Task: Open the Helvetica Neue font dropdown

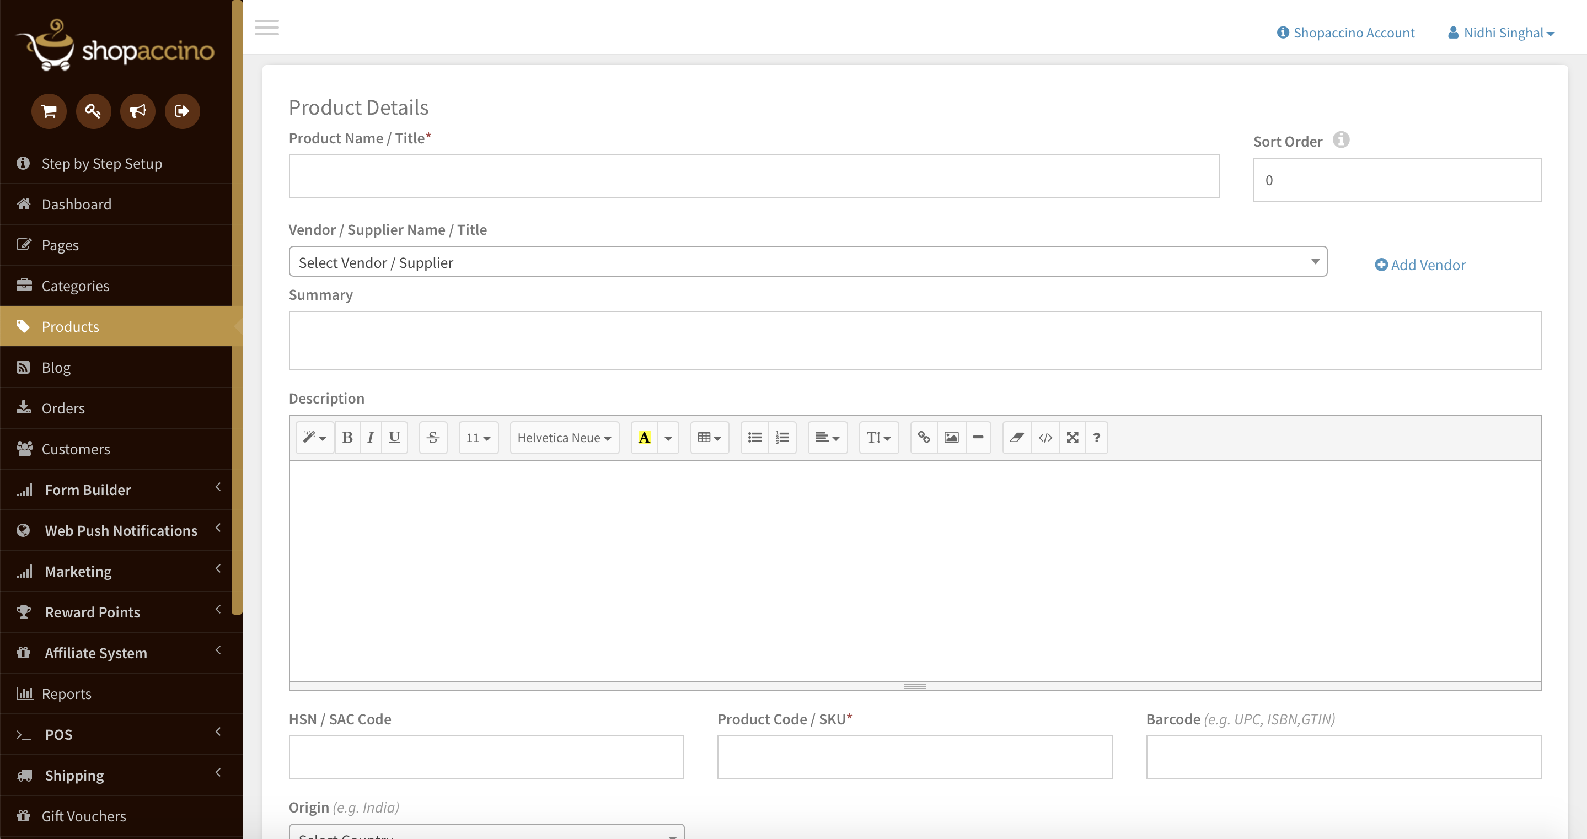Action: 564,437
